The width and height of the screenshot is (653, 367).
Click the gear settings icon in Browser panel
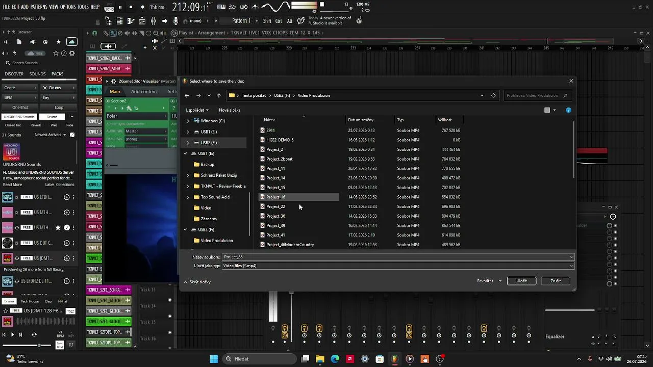click(72, 53)
